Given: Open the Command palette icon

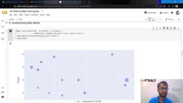Looking at the screenshot, I should pyautogui.click(x=3, y=92).
